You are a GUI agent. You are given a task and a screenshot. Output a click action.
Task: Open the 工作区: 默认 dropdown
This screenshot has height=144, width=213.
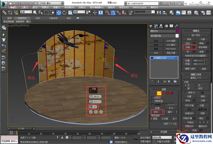coord(50,3)
